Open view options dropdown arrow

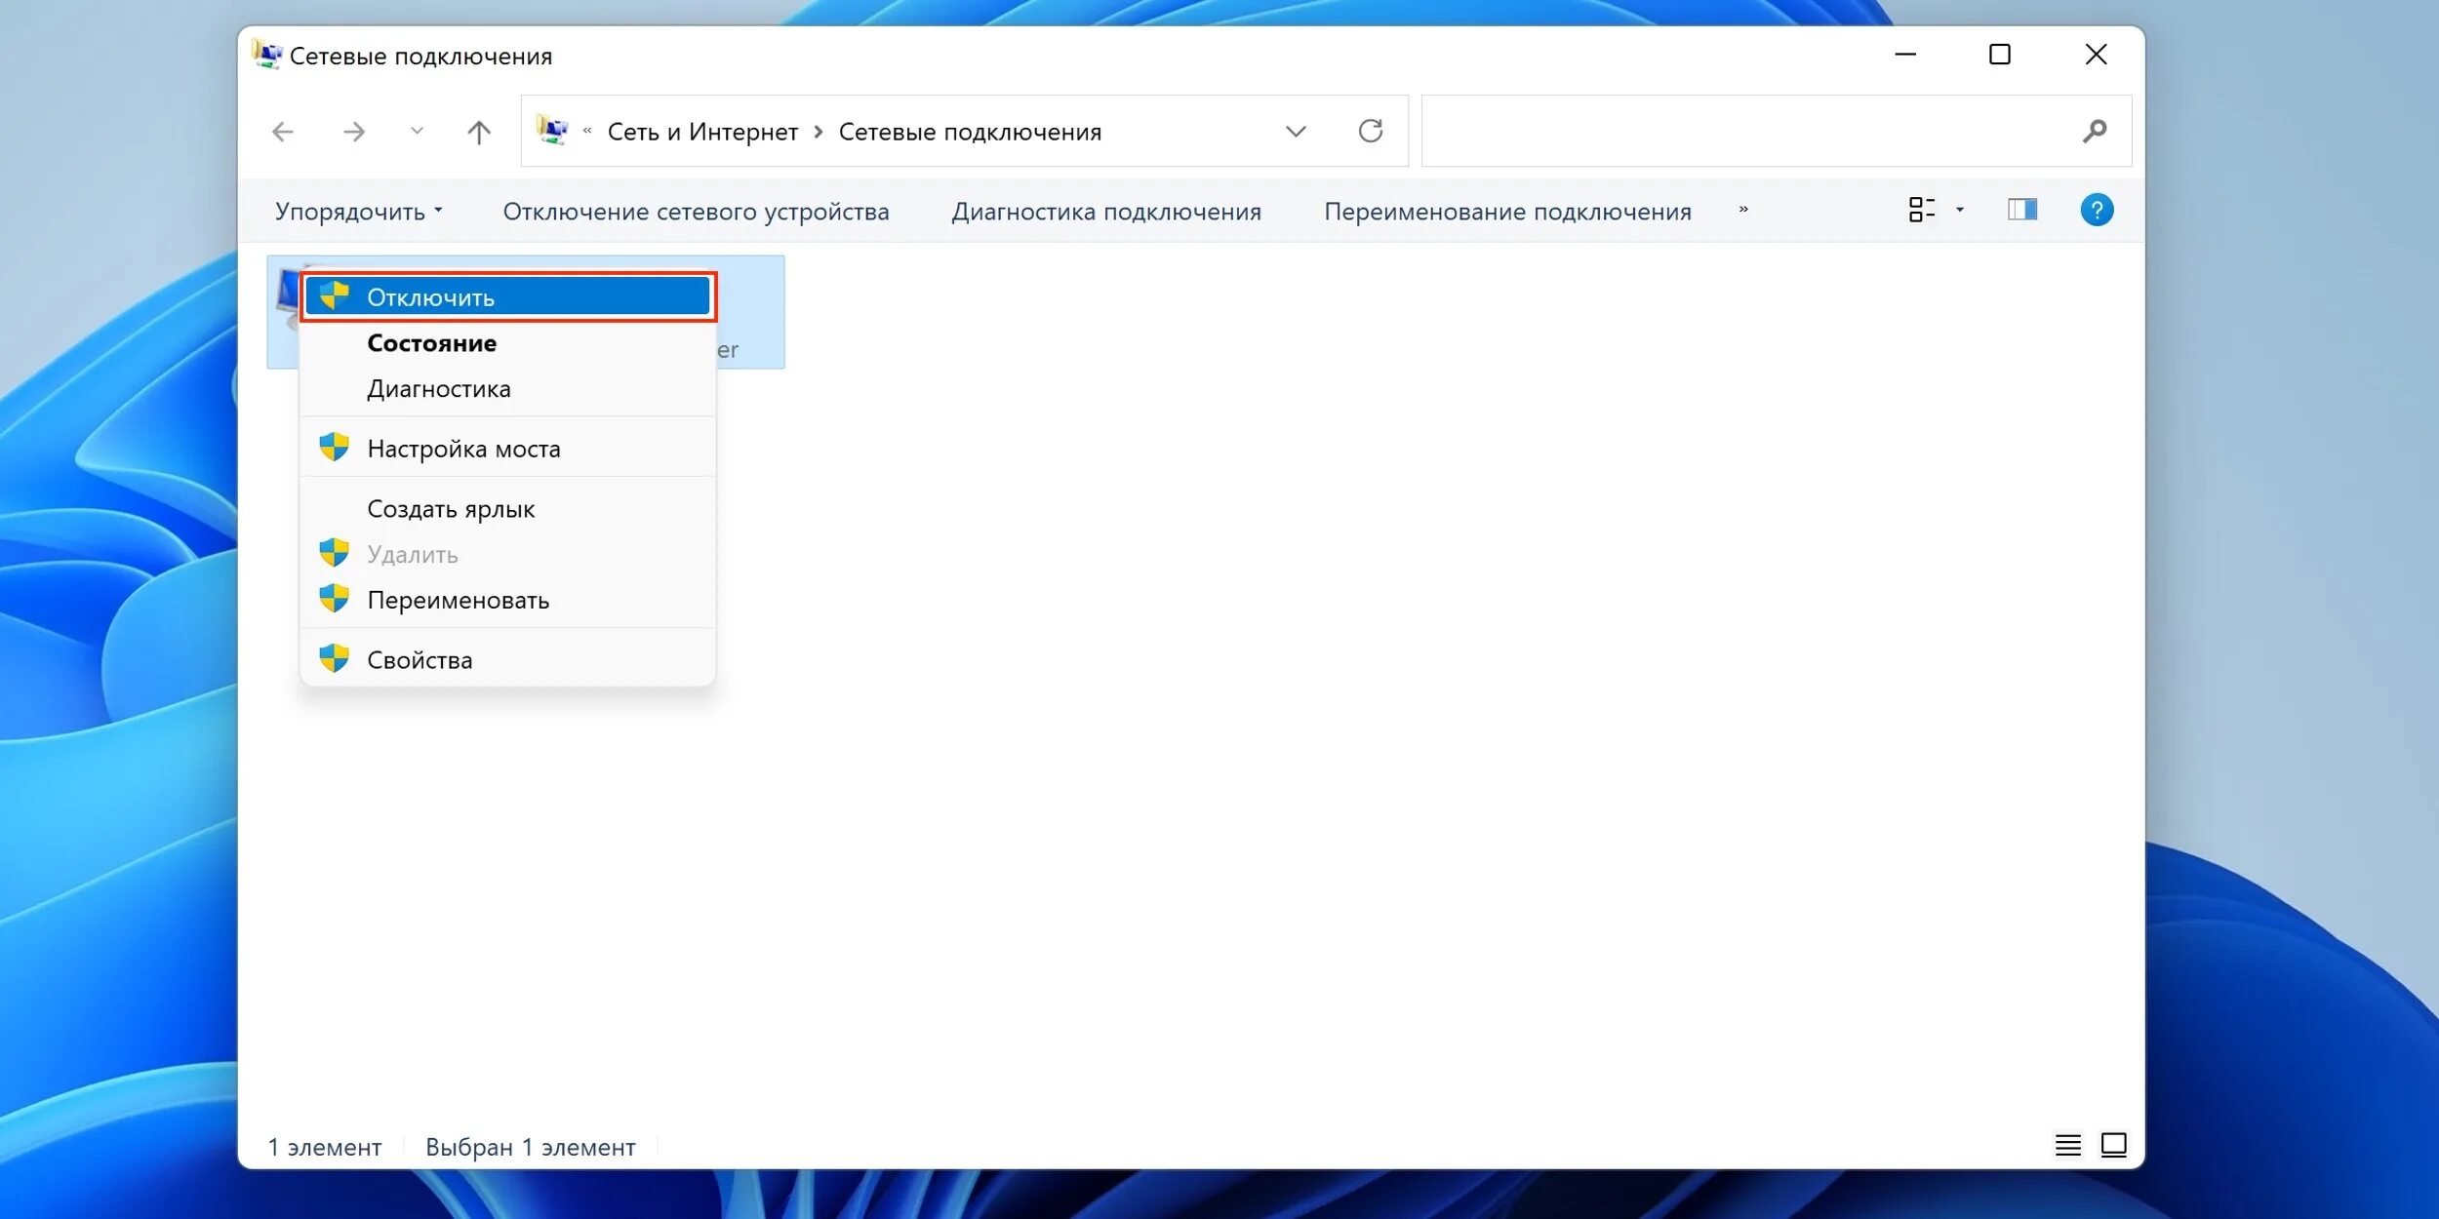[x=1960, y=210]
